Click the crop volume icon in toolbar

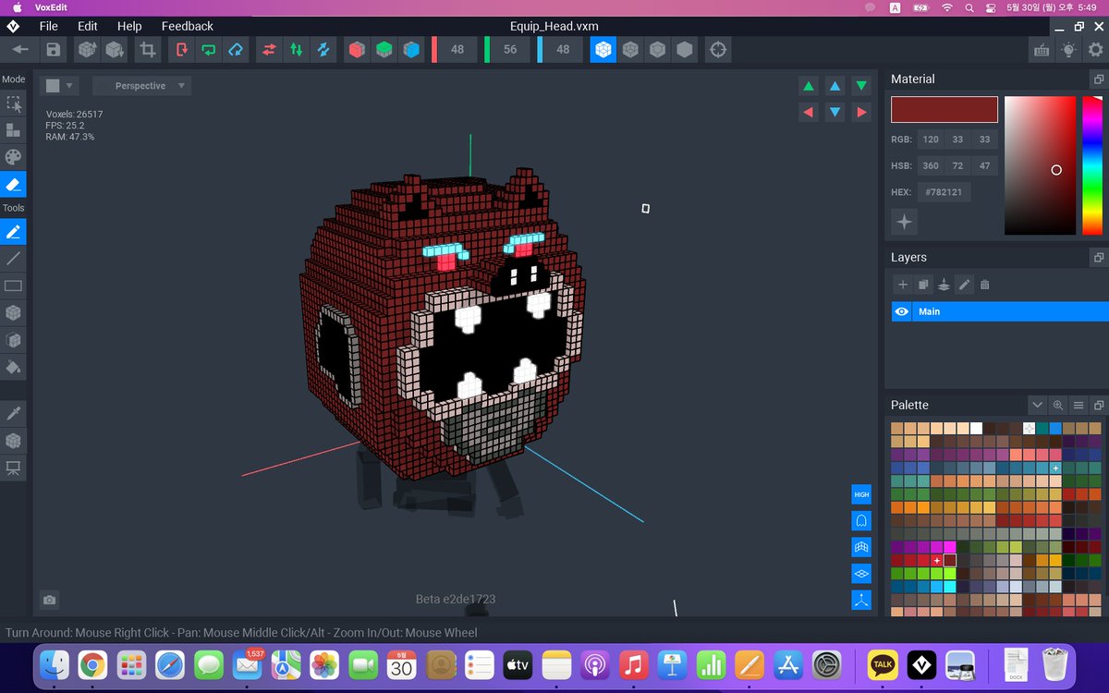[147, 49]
